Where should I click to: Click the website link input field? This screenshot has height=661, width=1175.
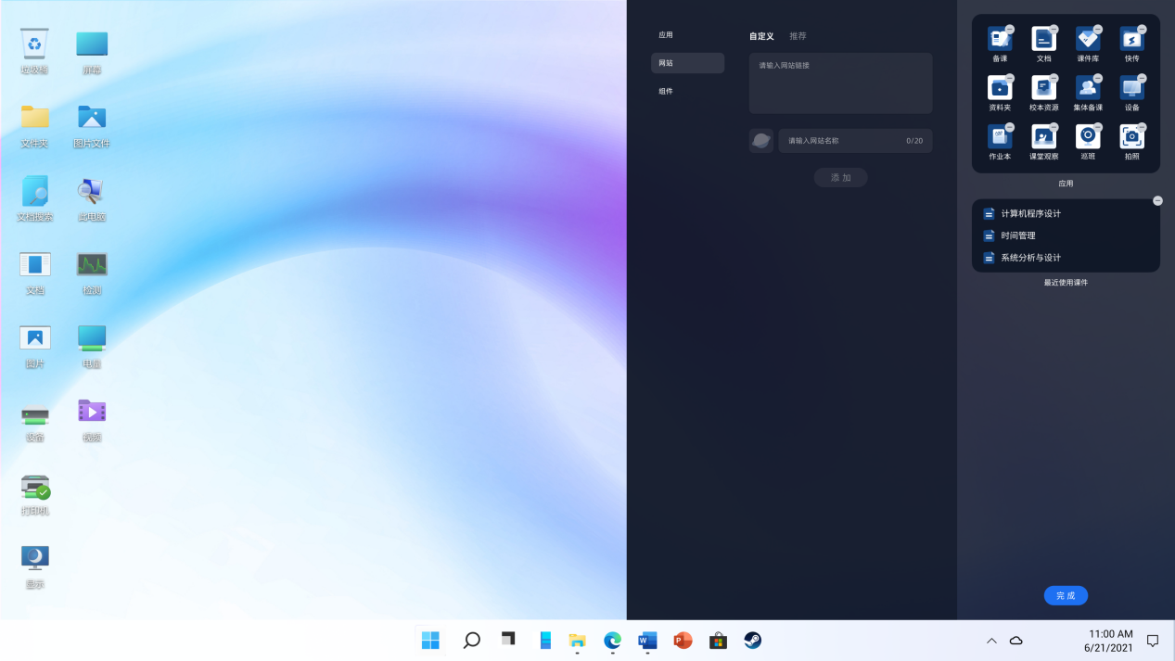[x=840, y=83]
